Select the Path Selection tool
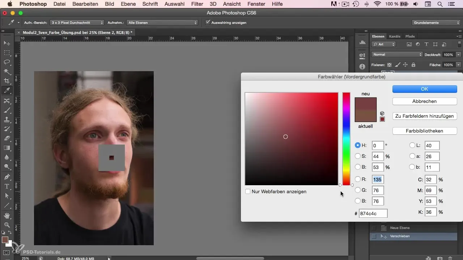This screenshot has height=260, width=463. 7,196
